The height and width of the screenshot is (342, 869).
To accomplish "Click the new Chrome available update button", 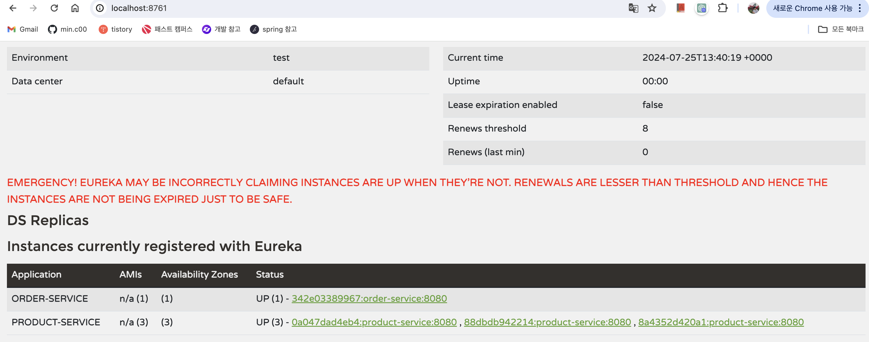I will (x=813, y=8).
